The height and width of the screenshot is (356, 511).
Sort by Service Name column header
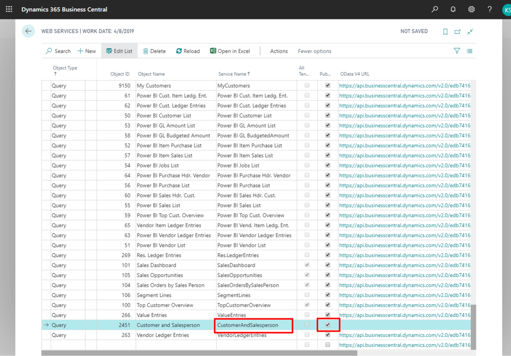tap(234, 74)
